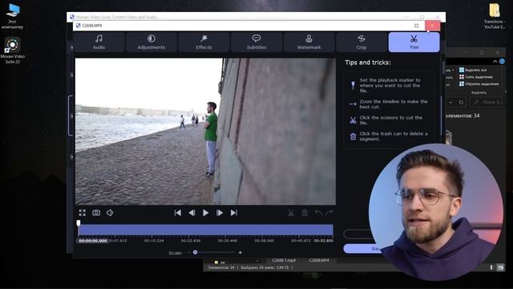Open Explorer help blue icon
The height and width of the screenshot is (289, 513).
503,61
